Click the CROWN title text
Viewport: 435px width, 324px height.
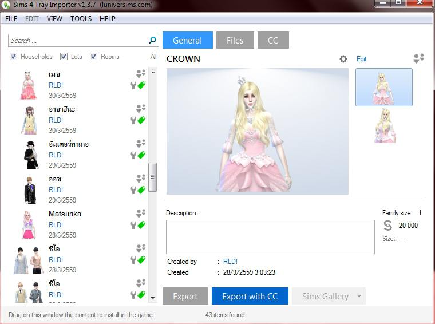click(183, 59)
